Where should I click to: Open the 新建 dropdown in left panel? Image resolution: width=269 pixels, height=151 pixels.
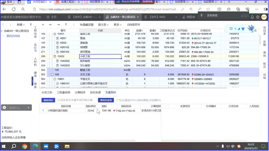click(21, 24)
